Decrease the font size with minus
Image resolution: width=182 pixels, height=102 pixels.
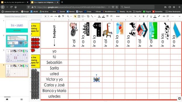click(131, 16)
